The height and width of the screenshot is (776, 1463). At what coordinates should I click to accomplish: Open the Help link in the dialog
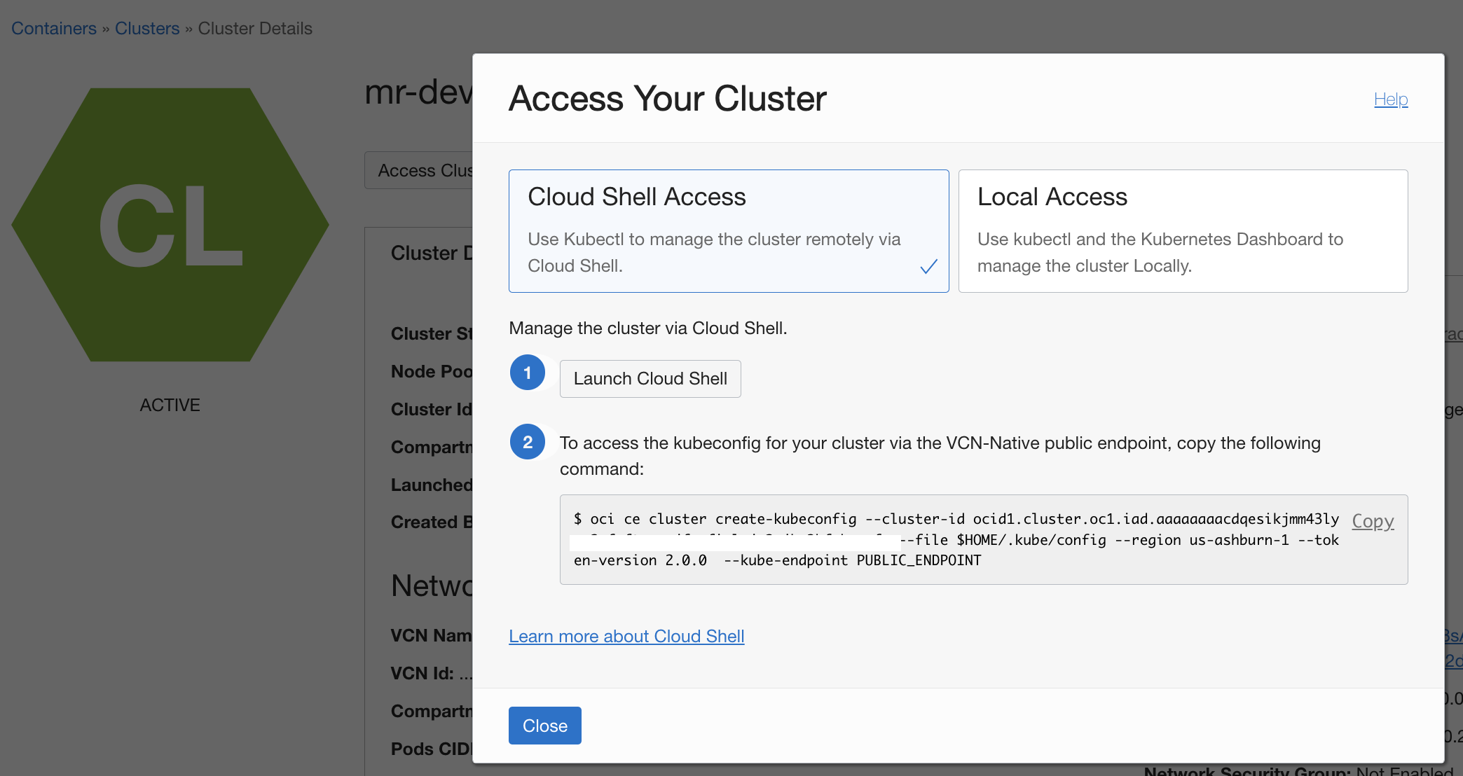pyautogui.click(x=1390, y=99)
